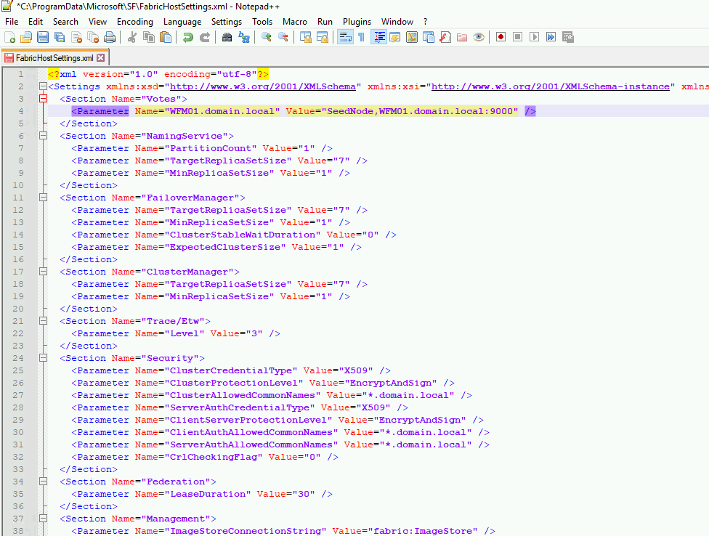Click the Redo arrow icon
The width and height of the screenshot is (709, 536).
[205, 37]
